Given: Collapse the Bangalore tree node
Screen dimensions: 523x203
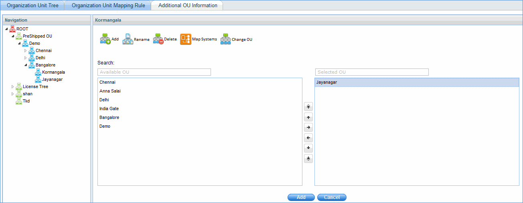Looking at the screenshot, I should (x=26, y=65).
